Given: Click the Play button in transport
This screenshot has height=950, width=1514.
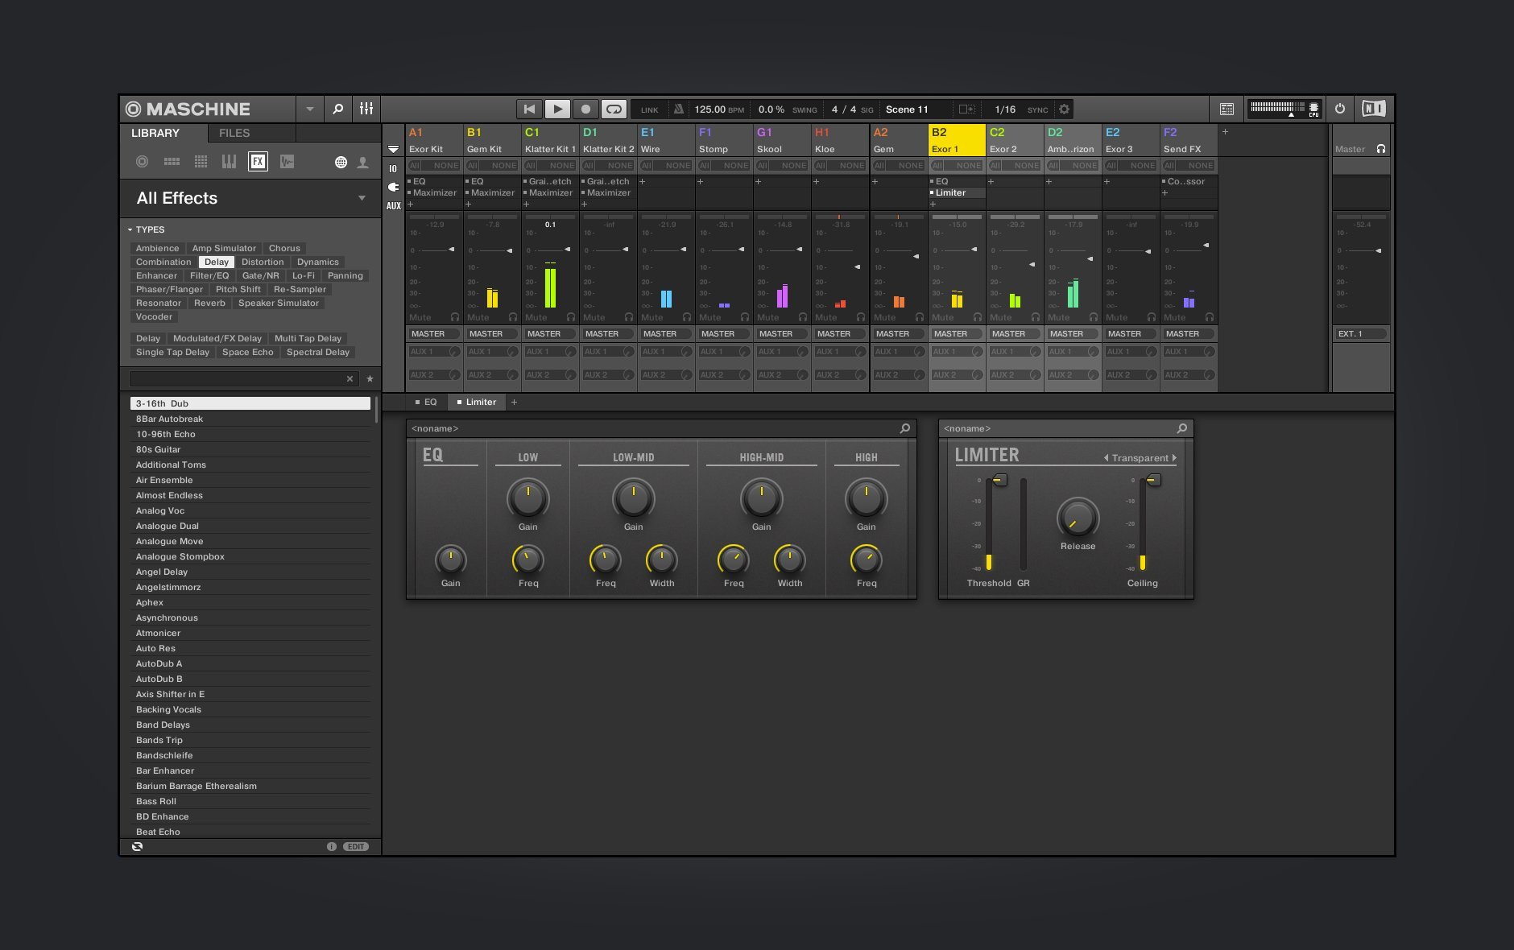Looking at the screenshot, I should (557, 109).
